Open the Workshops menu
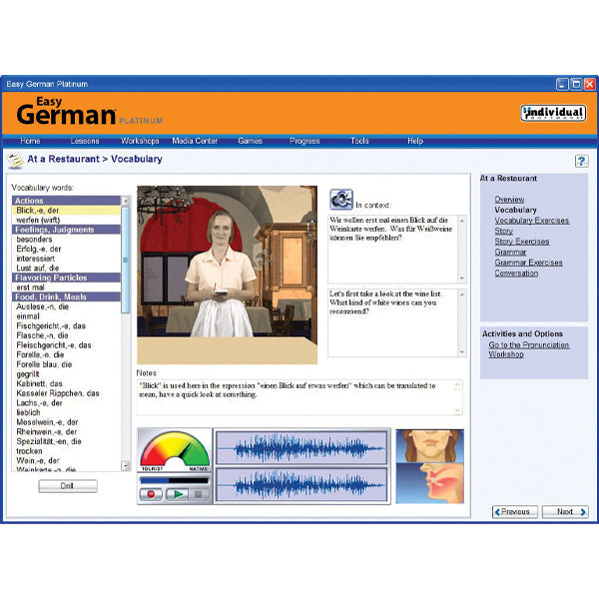Screen dimensions: 599x599 click(140, 141)
